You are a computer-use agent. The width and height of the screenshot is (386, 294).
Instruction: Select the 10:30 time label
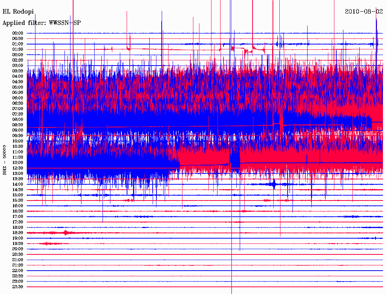click(18, 147)
